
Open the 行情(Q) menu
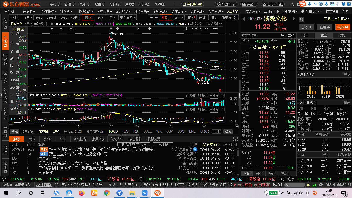coord(70,4)
